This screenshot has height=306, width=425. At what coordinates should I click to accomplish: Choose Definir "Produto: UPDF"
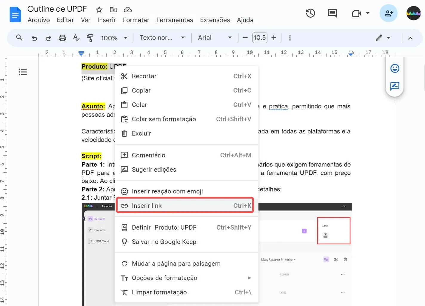(x=187, y=227)
